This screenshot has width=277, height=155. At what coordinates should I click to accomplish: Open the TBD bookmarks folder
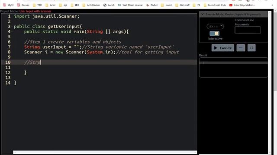click(38, 5)
